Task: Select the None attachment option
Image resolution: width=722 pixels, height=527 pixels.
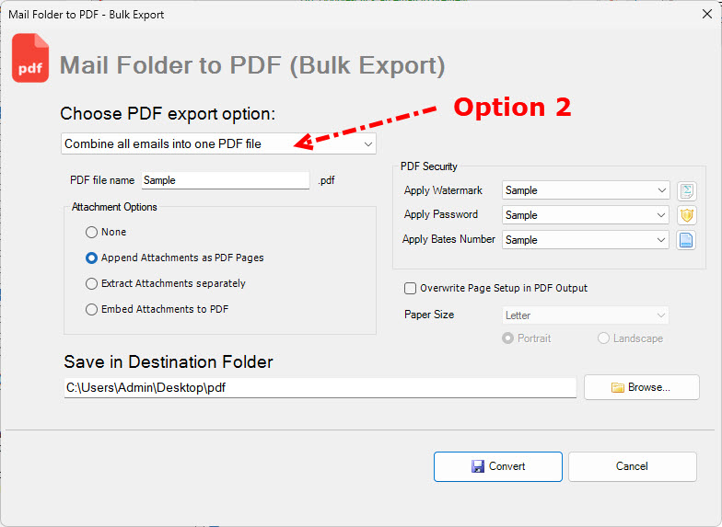Action: tap(91, 232)
